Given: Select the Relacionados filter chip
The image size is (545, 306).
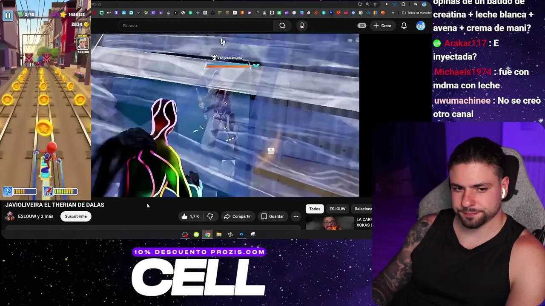Looking at the screenshot, I should click(x=363, y=209).
